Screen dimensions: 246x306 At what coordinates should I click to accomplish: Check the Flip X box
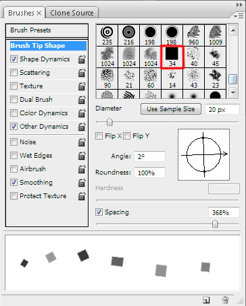point(99,136)
